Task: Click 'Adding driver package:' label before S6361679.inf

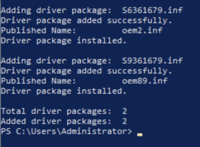Action: (56, 11)
